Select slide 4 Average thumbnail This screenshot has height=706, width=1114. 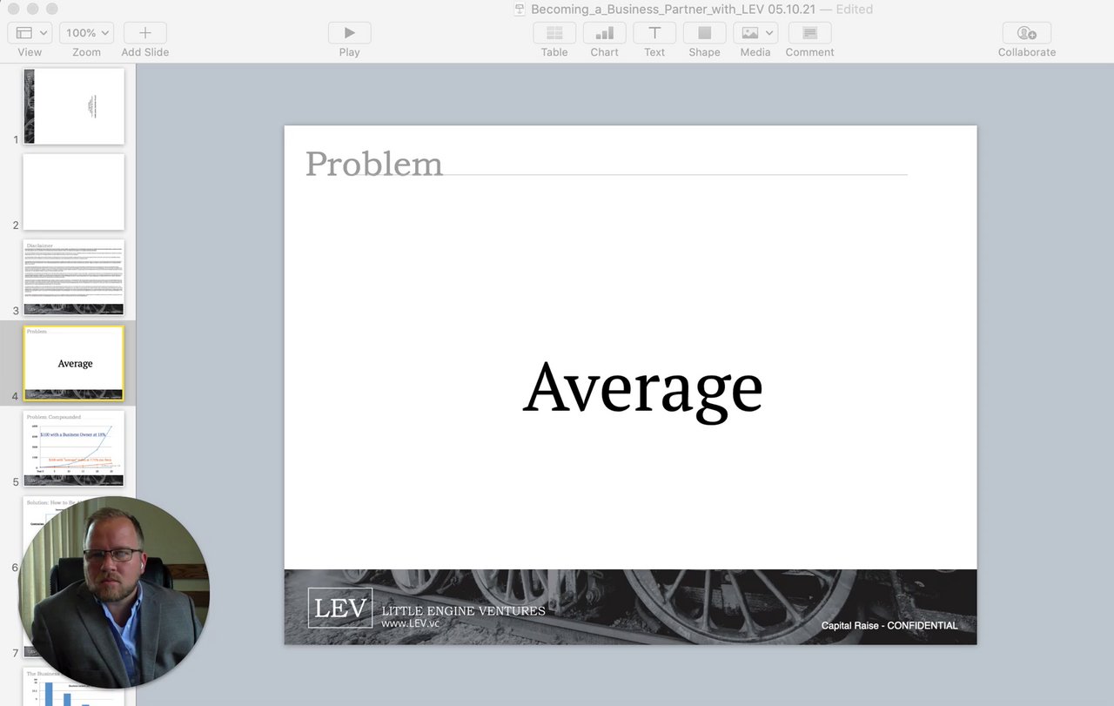74,363
